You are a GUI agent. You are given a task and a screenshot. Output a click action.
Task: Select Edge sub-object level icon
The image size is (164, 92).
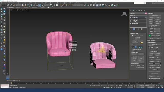pos(136,47)
